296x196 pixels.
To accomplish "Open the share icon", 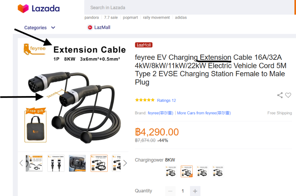I will click(x=280, y=95).
